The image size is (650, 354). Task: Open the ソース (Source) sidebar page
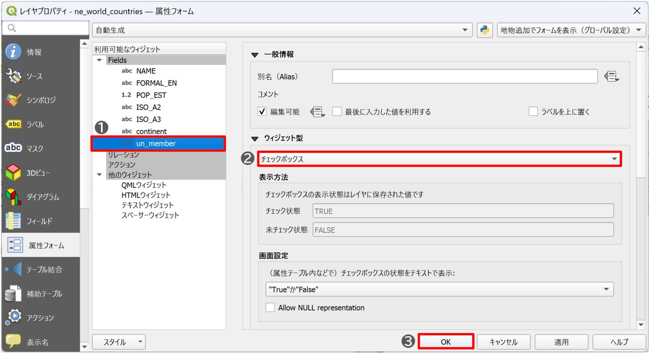41,76
